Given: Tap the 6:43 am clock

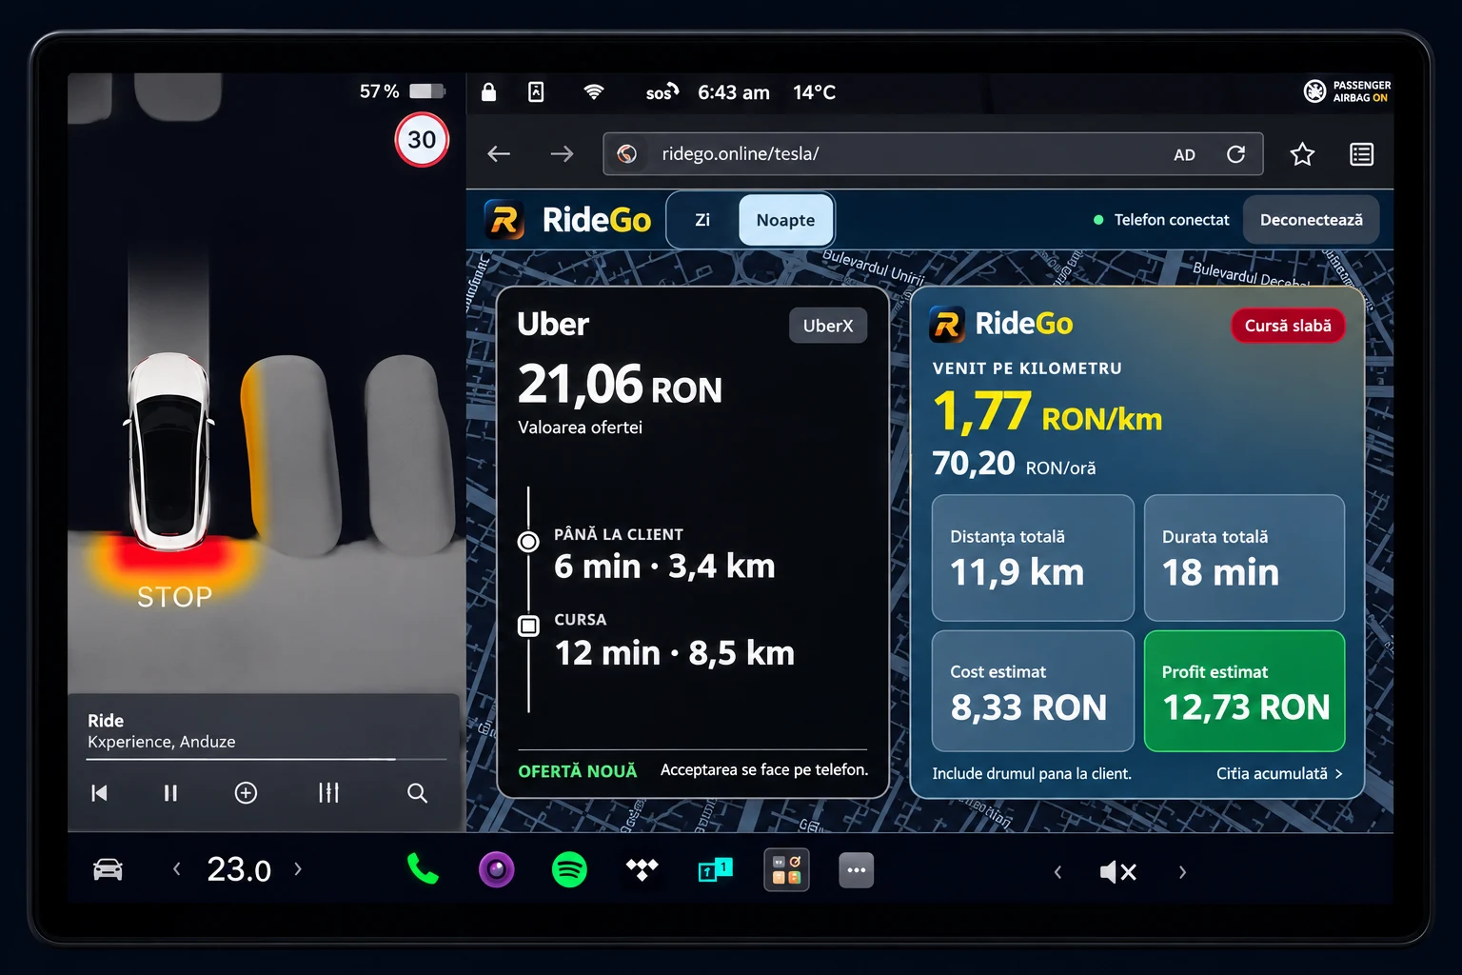Looking at the screenshot, I should coord(734,92).
